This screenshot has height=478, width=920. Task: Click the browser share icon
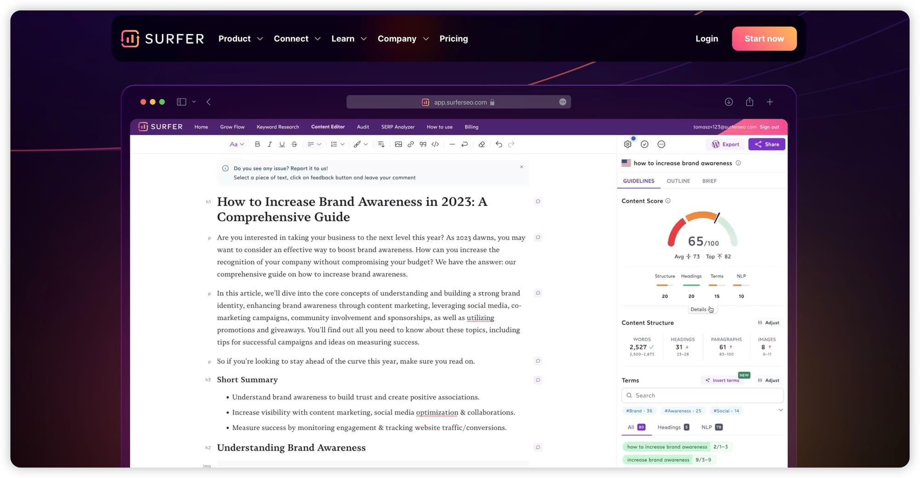click(749, 102)
